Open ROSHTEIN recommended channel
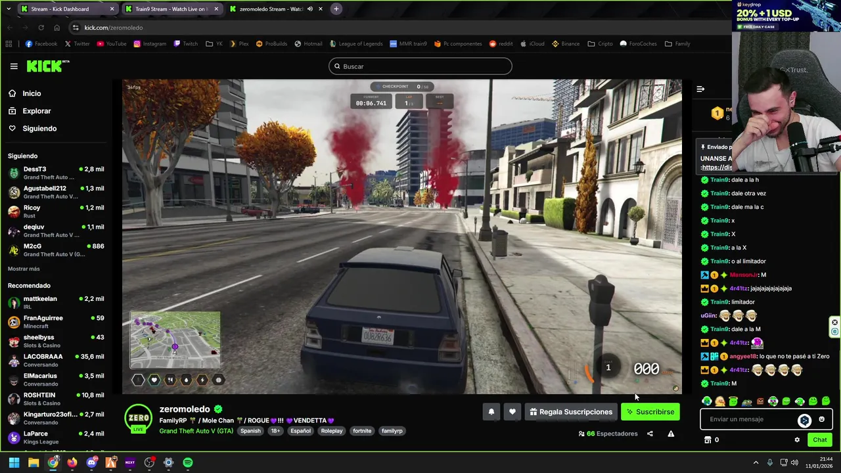The width and height of the screenshot is (841, 473). (x=56, y=399)
